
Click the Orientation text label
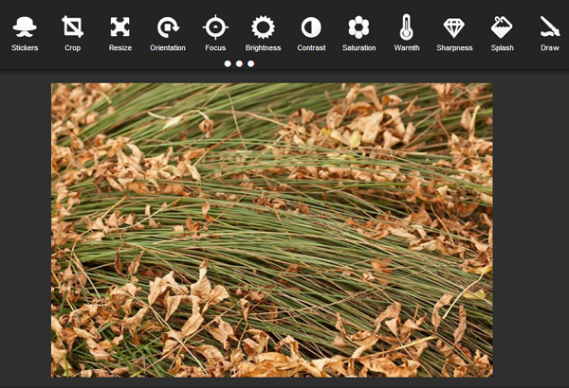click(168, 48)
